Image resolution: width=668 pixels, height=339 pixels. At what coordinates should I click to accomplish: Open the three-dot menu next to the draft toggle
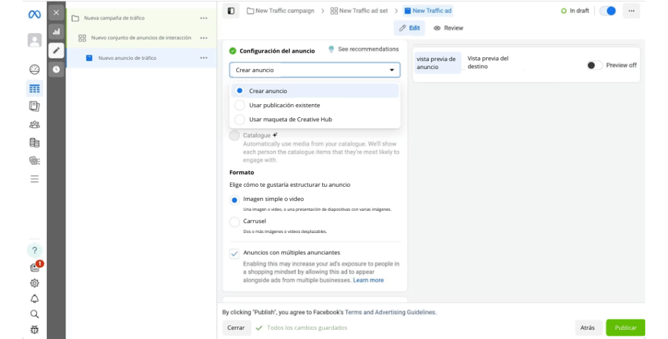point(630,11)
